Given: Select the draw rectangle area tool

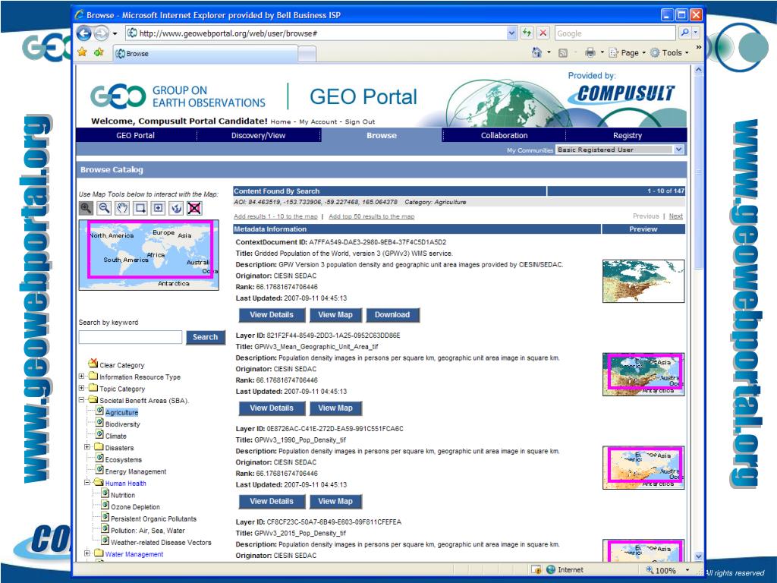Looking at the screenshot, I should coord(140,208).
